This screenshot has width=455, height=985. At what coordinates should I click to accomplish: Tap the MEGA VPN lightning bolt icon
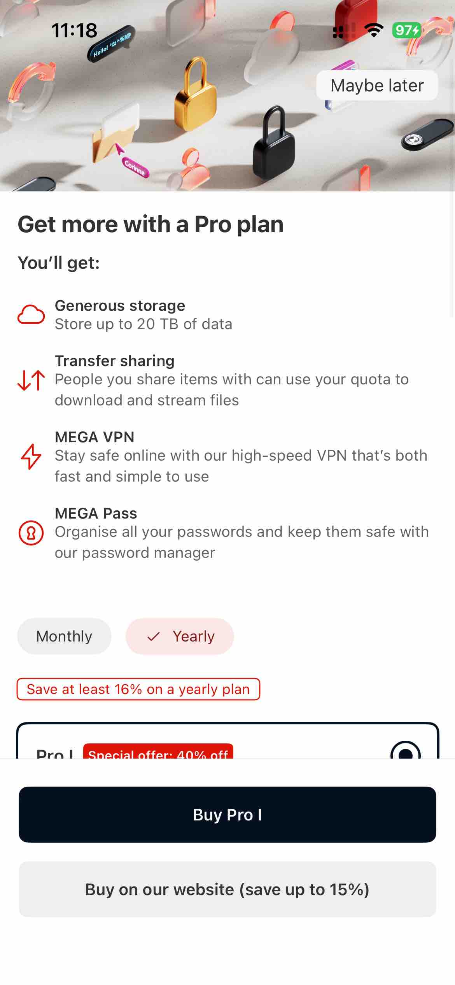[x=31, y=456]
